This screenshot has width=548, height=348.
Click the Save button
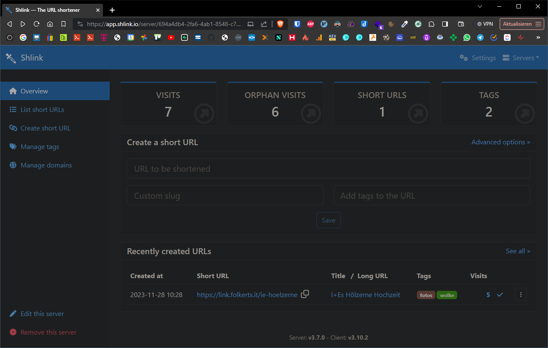328,220
